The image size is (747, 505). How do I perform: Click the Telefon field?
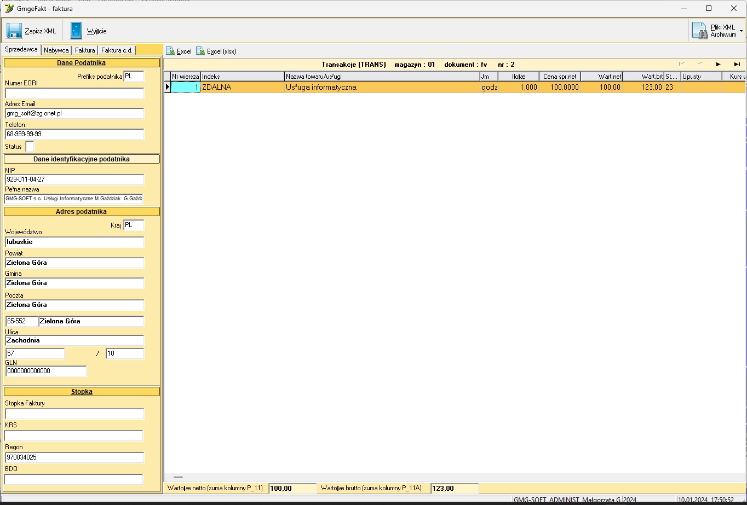point(74,134)
